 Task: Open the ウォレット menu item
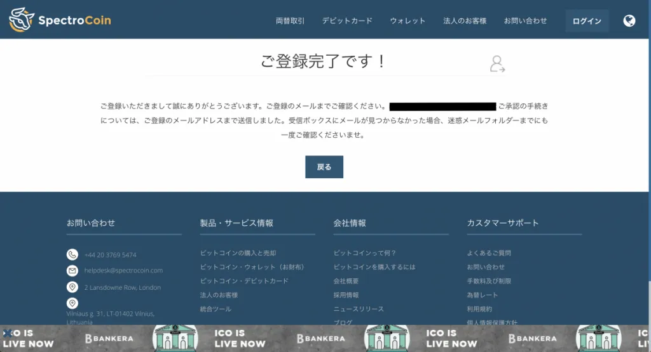[408, 21]
